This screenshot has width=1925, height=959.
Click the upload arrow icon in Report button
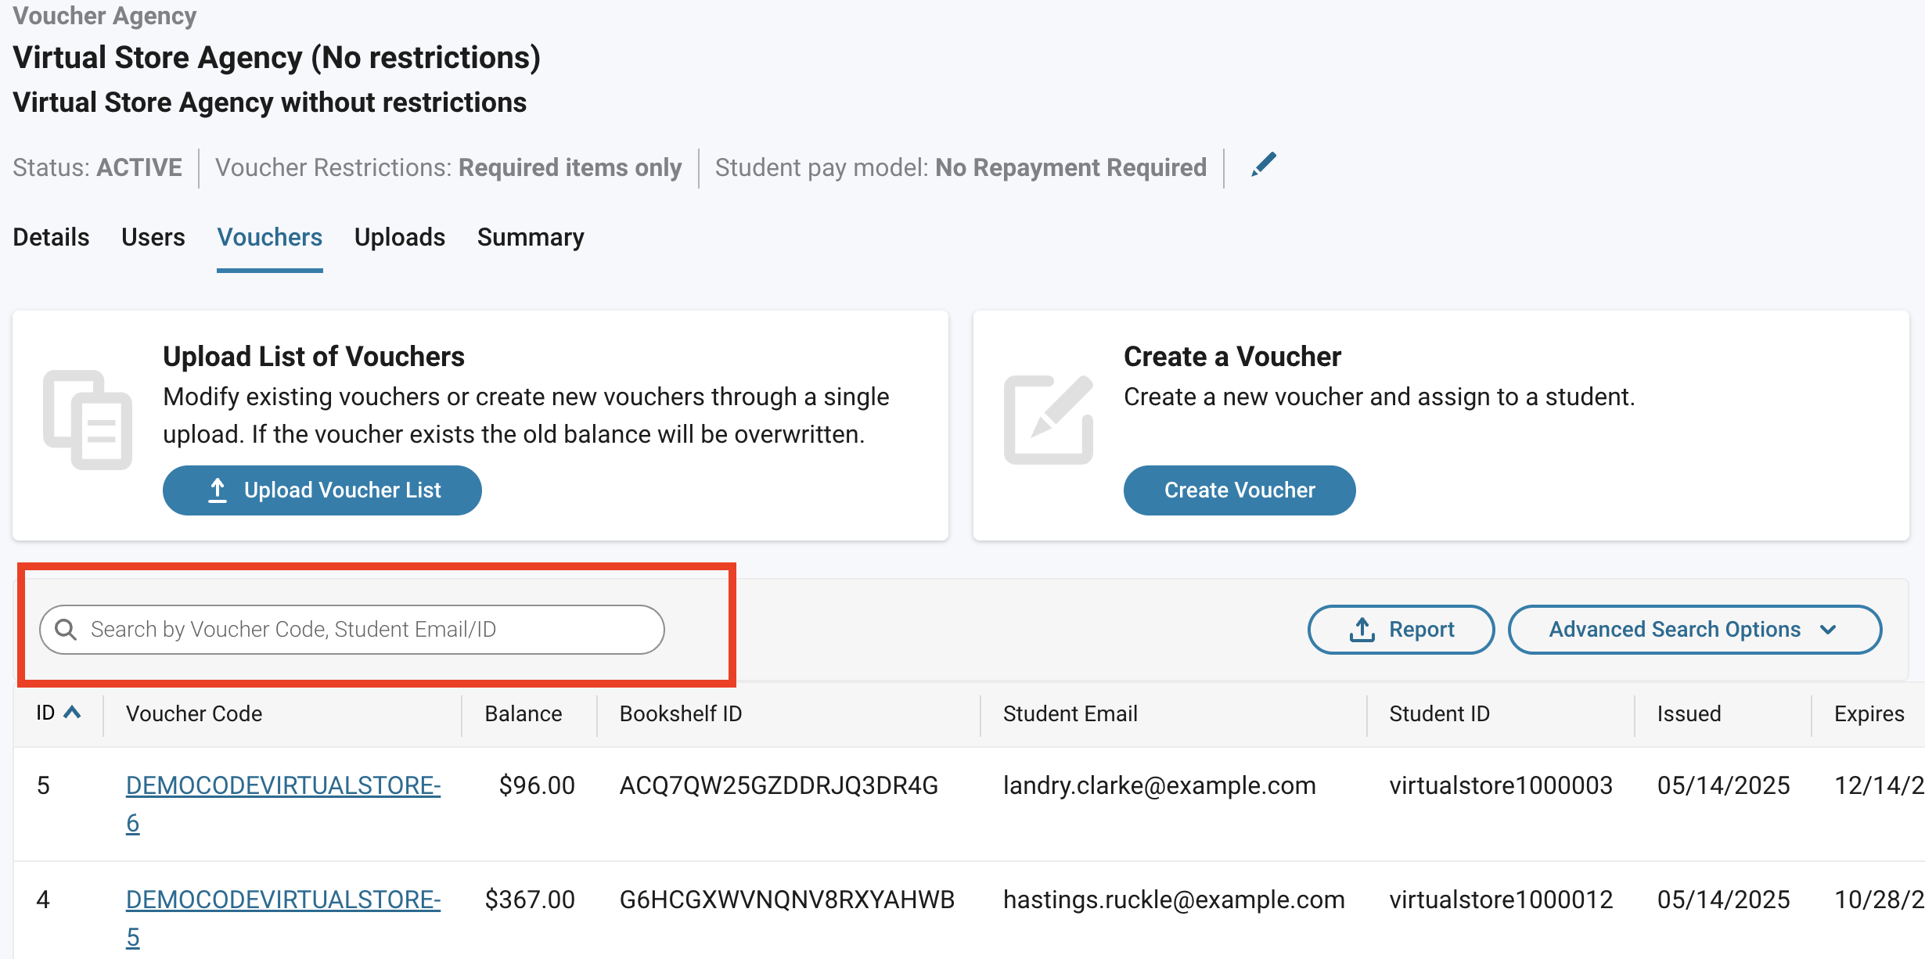[x=1362, y=630]
